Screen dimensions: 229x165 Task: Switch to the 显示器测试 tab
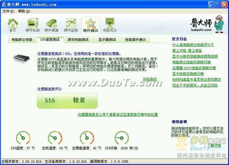click(107, 39)
